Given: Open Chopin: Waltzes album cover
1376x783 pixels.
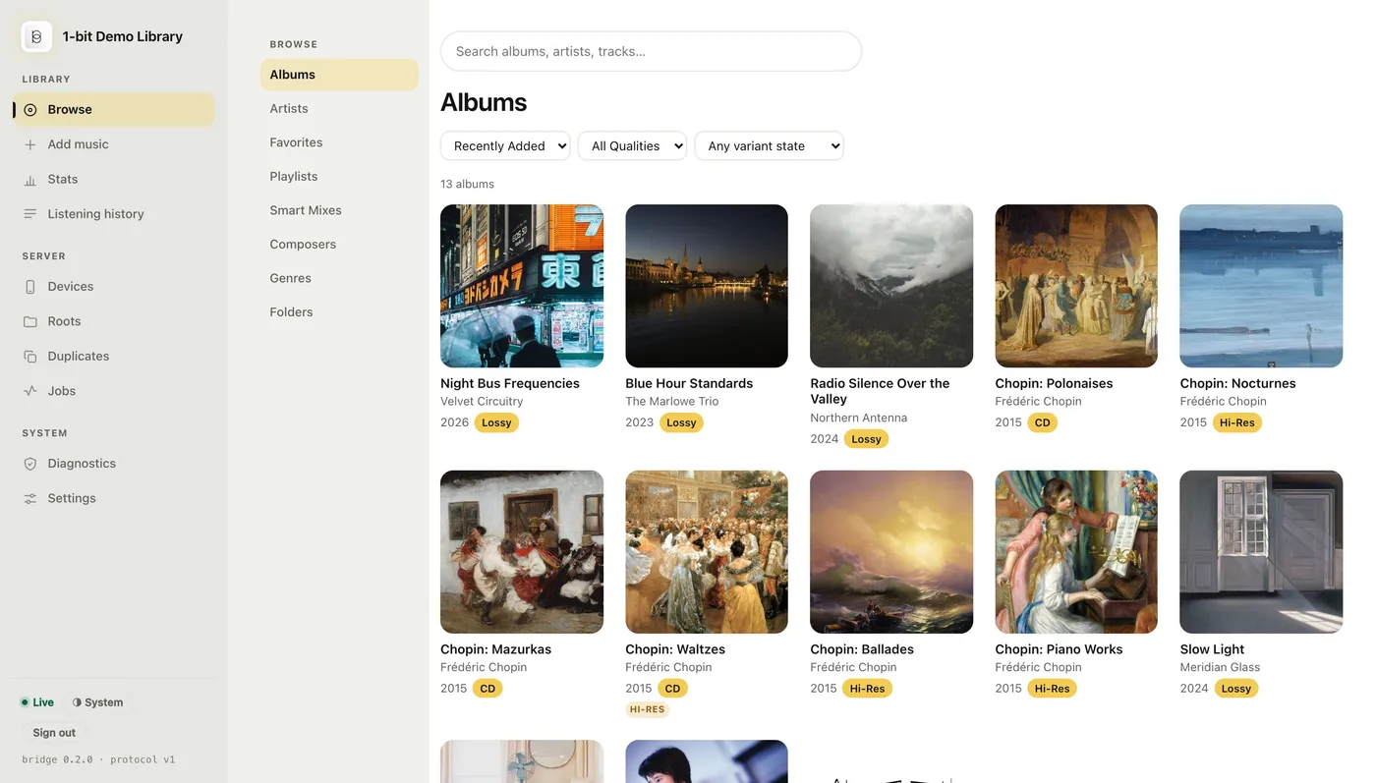Looking at the screenshot, I should point(707,552).
